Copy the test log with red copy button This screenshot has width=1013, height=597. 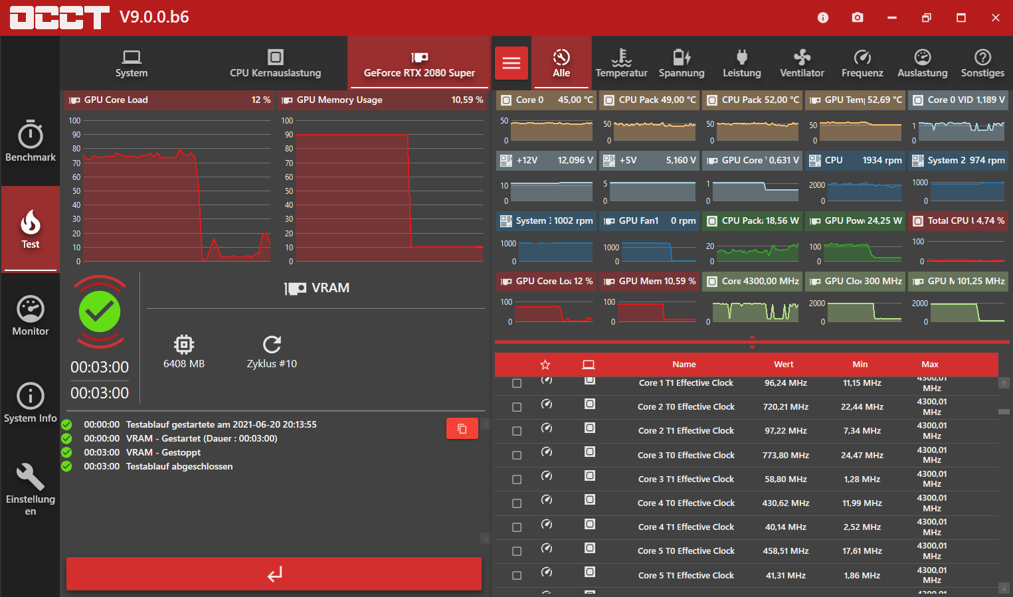point(462,429)
